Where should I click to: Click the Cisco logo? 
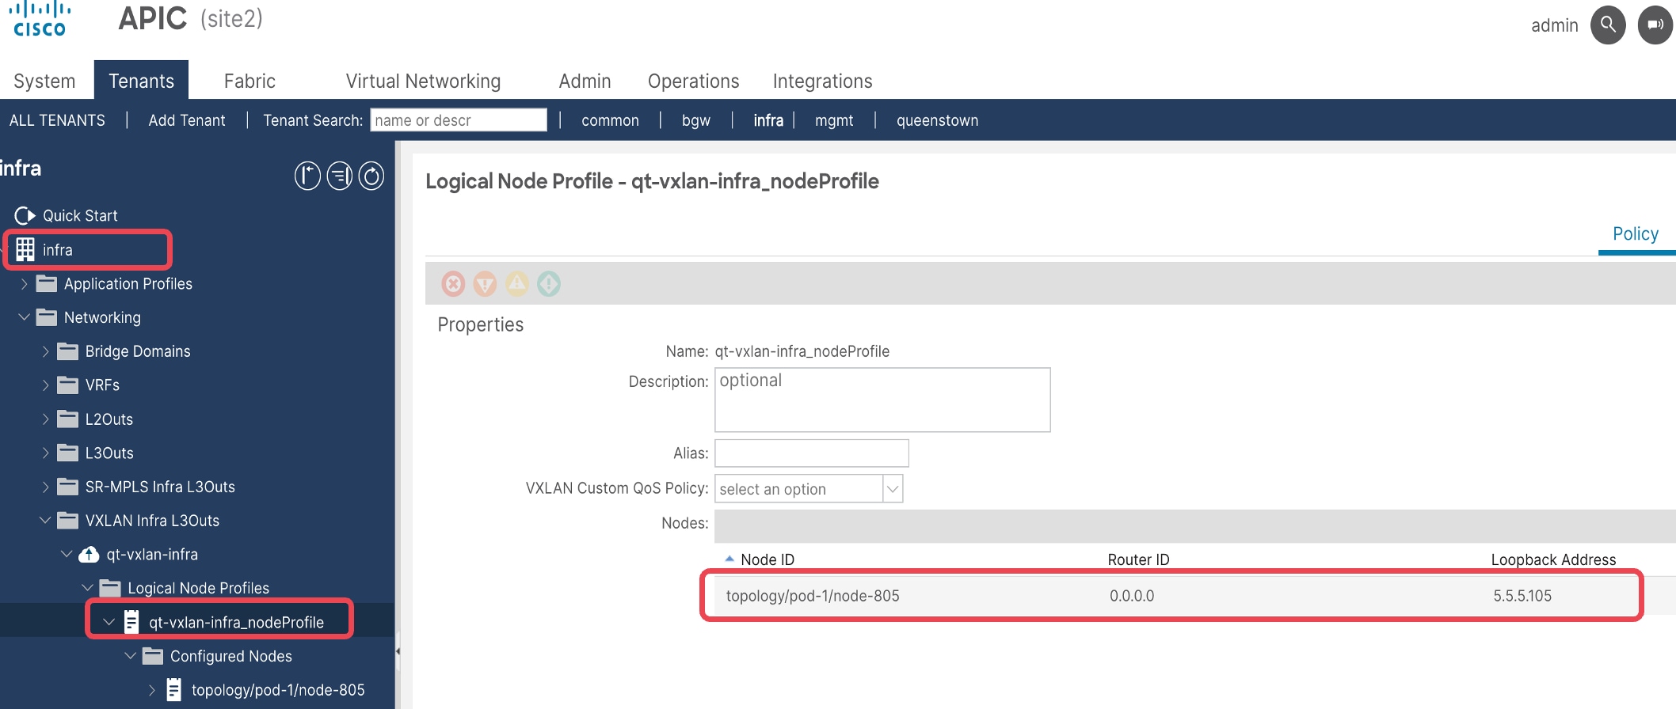(40, 19)
